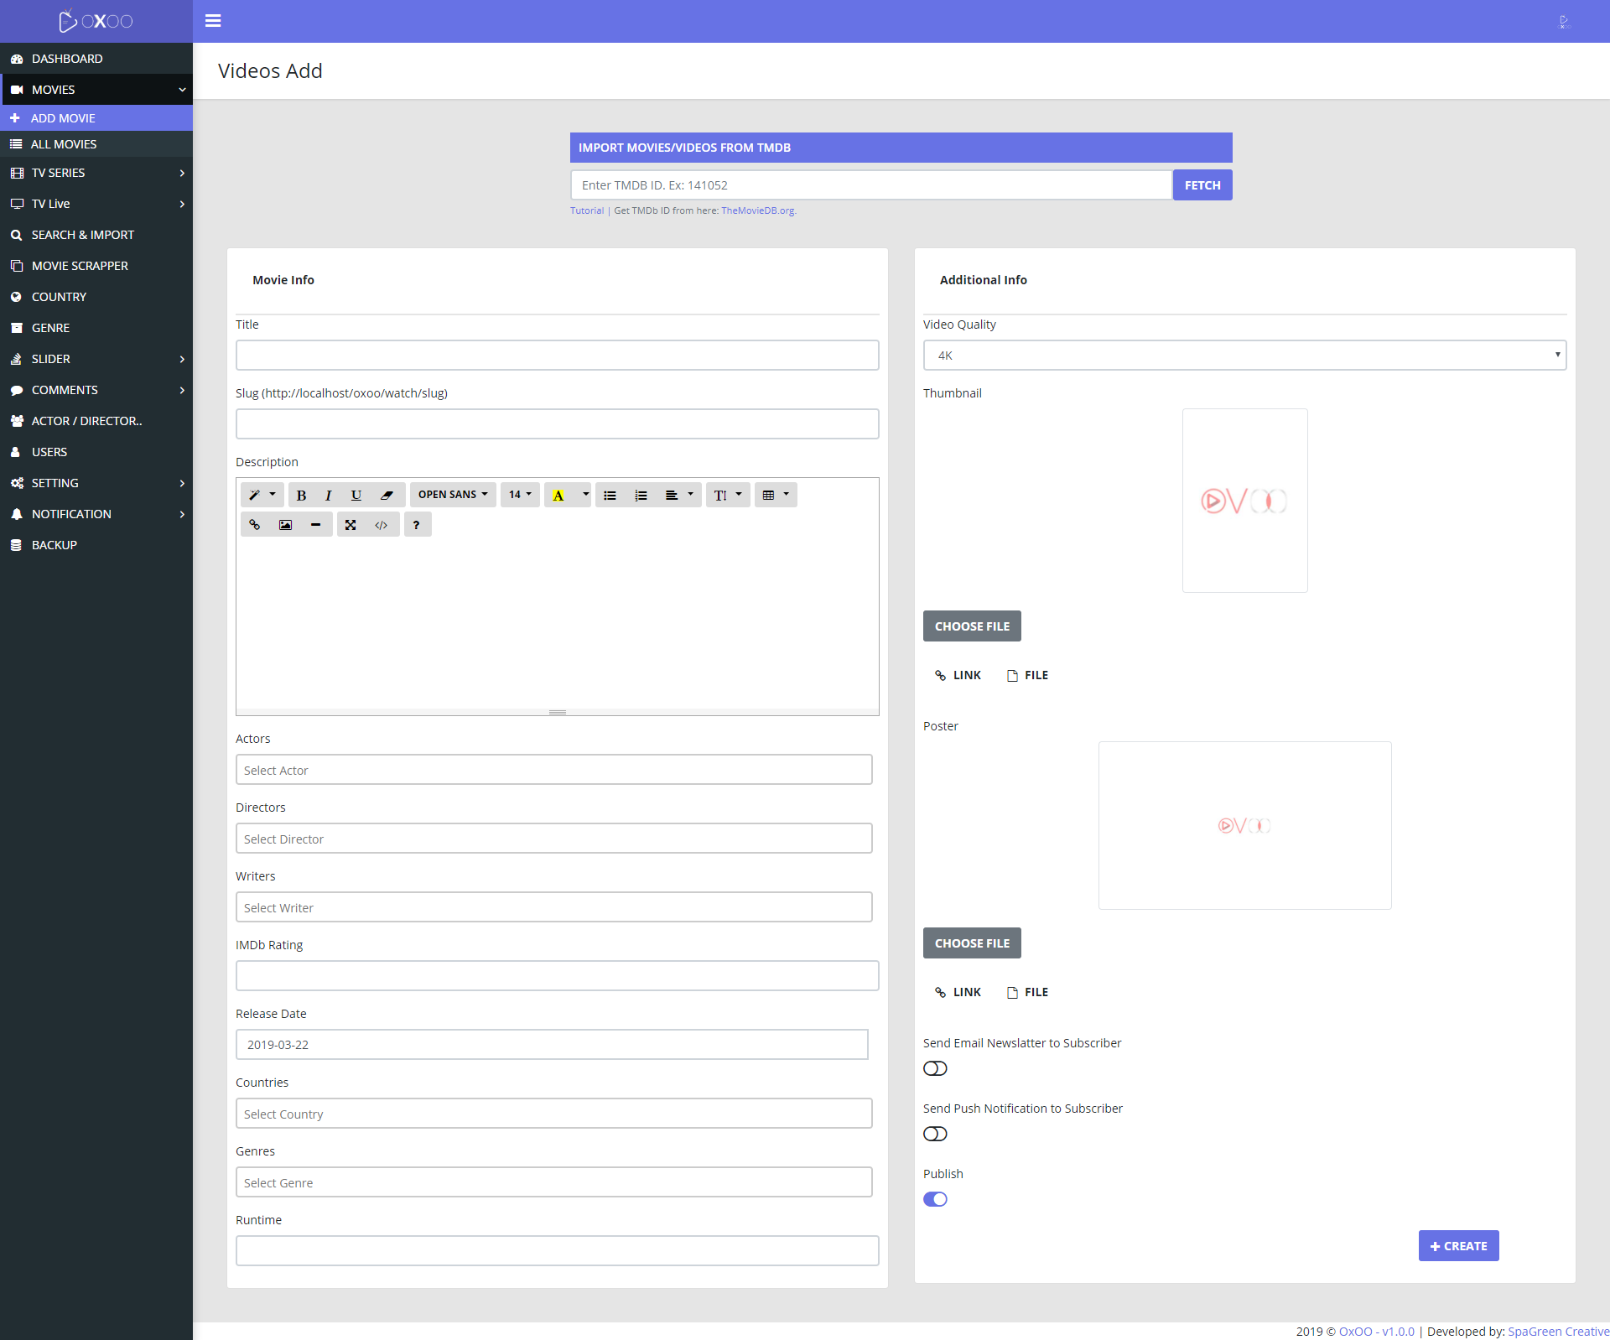Click the Create button
The image size is (1610, 1340).
pyautogui.click(x=1458, y=1246)
